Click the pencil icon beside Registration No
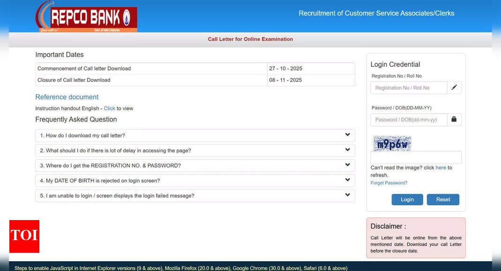501x271 pixels. pos(454,87)
